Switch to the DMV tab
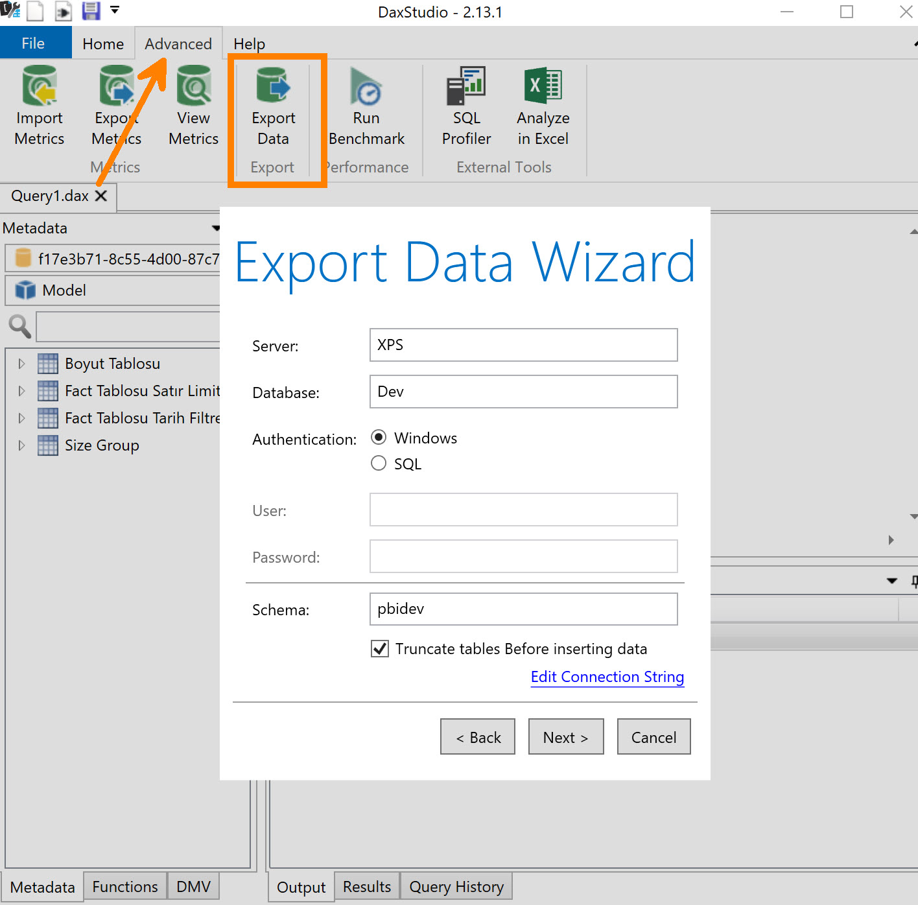Screen dimensions: 918x905 tap(193, 886)
